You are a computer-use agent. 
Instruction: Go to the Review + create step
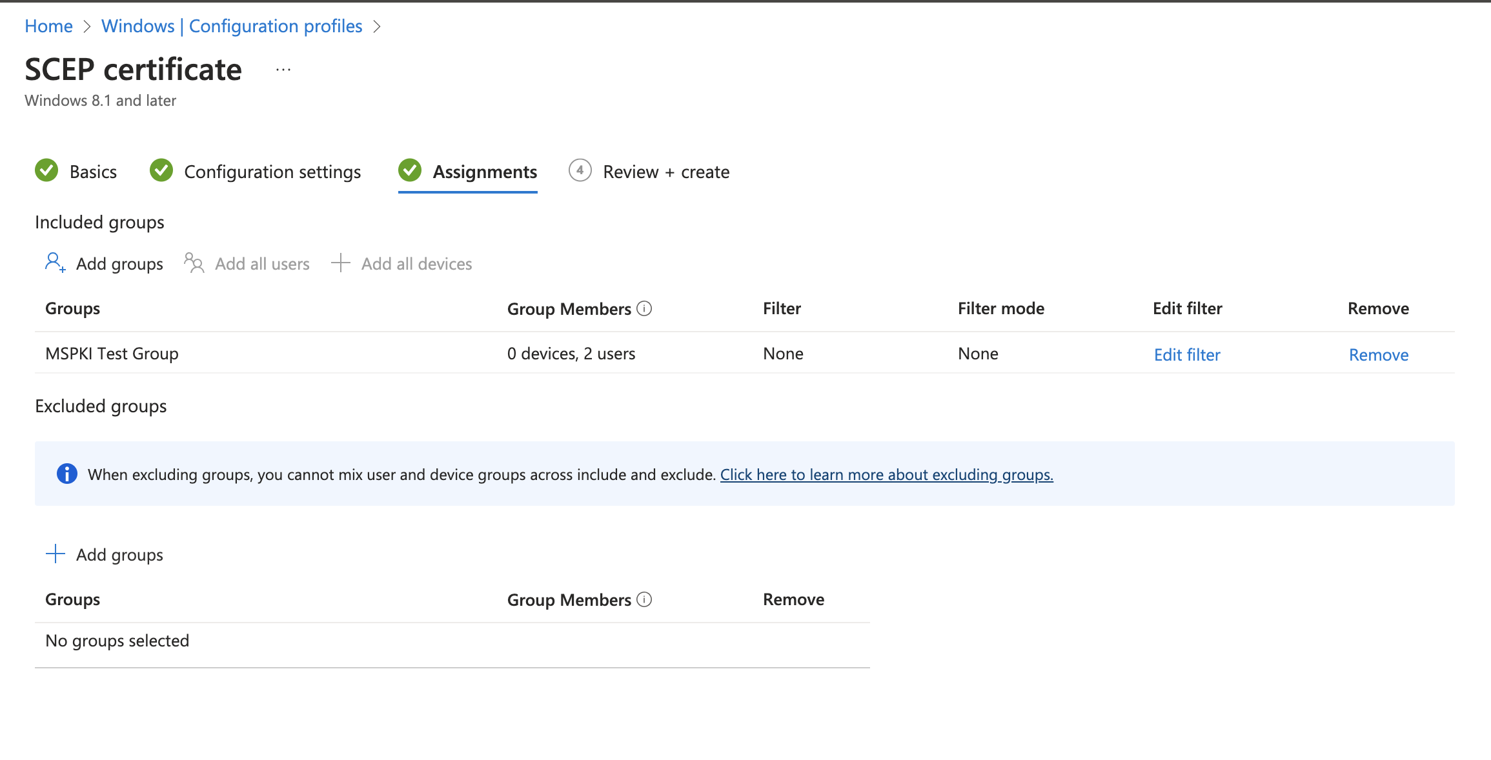[x=666, y=172]
